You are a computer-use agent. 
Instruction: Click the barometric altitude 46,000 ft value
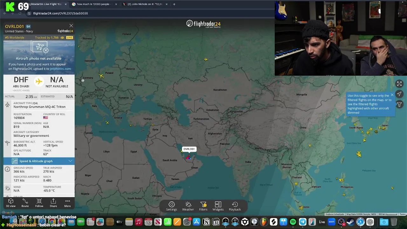tap(20, 145)
